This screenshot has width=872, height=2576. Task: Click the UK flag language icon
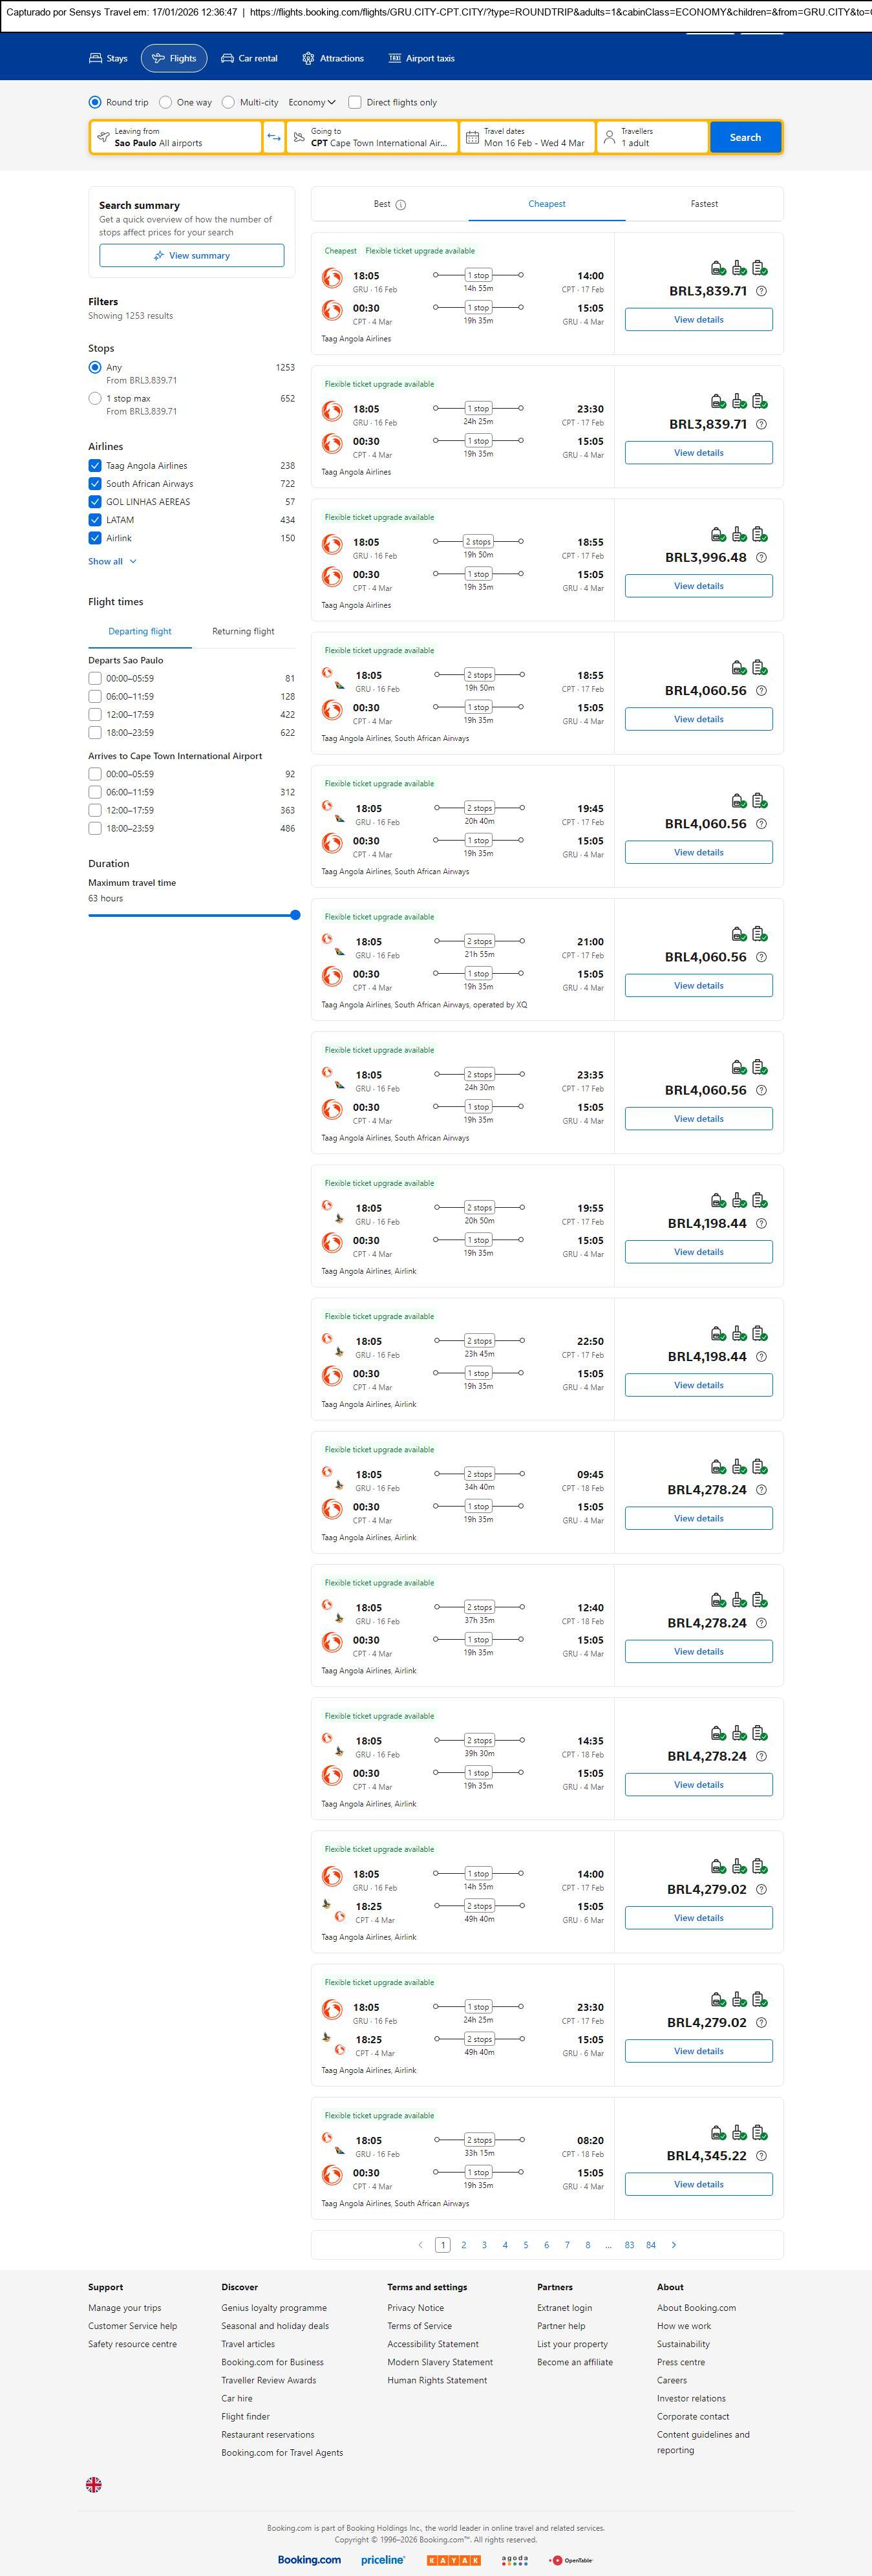tap(94, 2484)
